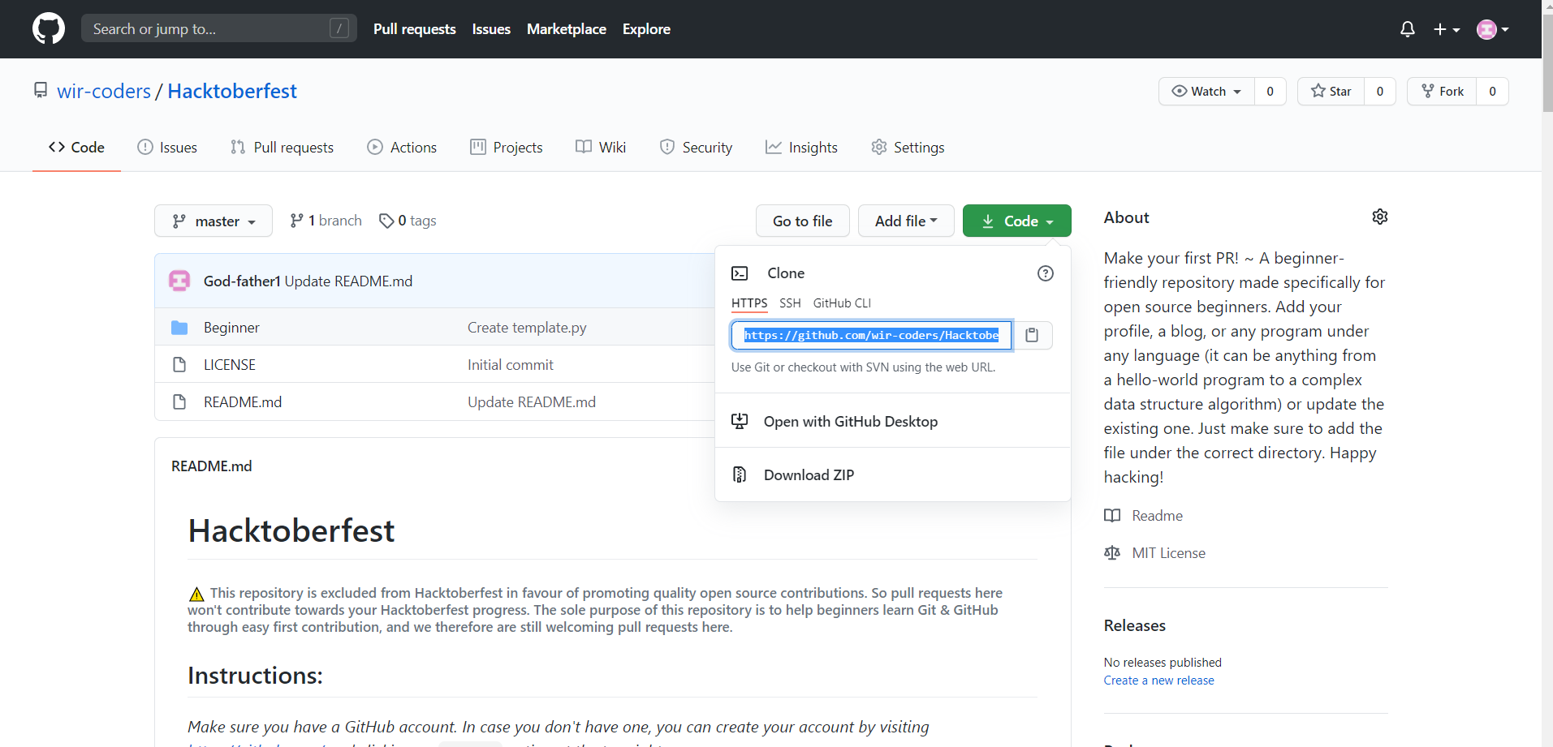Select the HTTPS clone option
1553x747 pixels.
point(749,303)
